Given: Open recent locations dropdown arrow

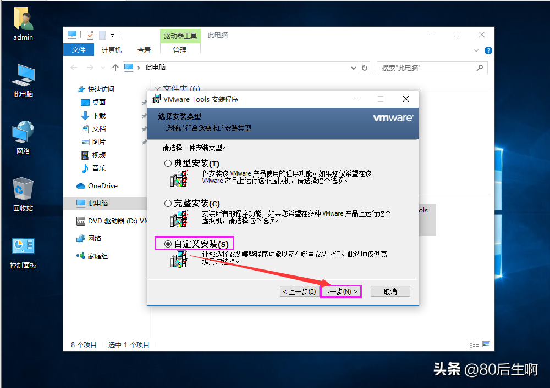Looking at the screenshot, I should 103,68.
